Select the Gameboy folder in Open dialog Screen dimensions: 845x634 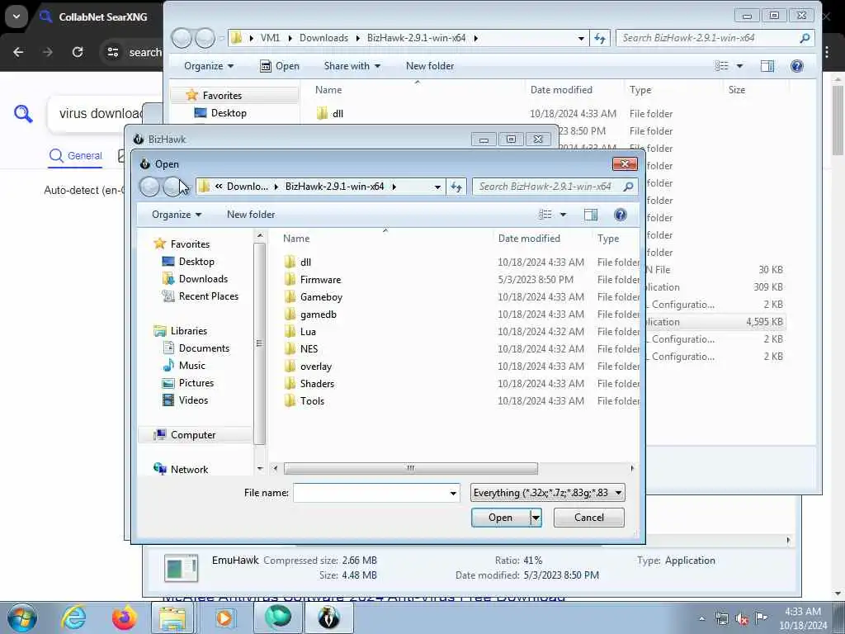click(321, 297)
